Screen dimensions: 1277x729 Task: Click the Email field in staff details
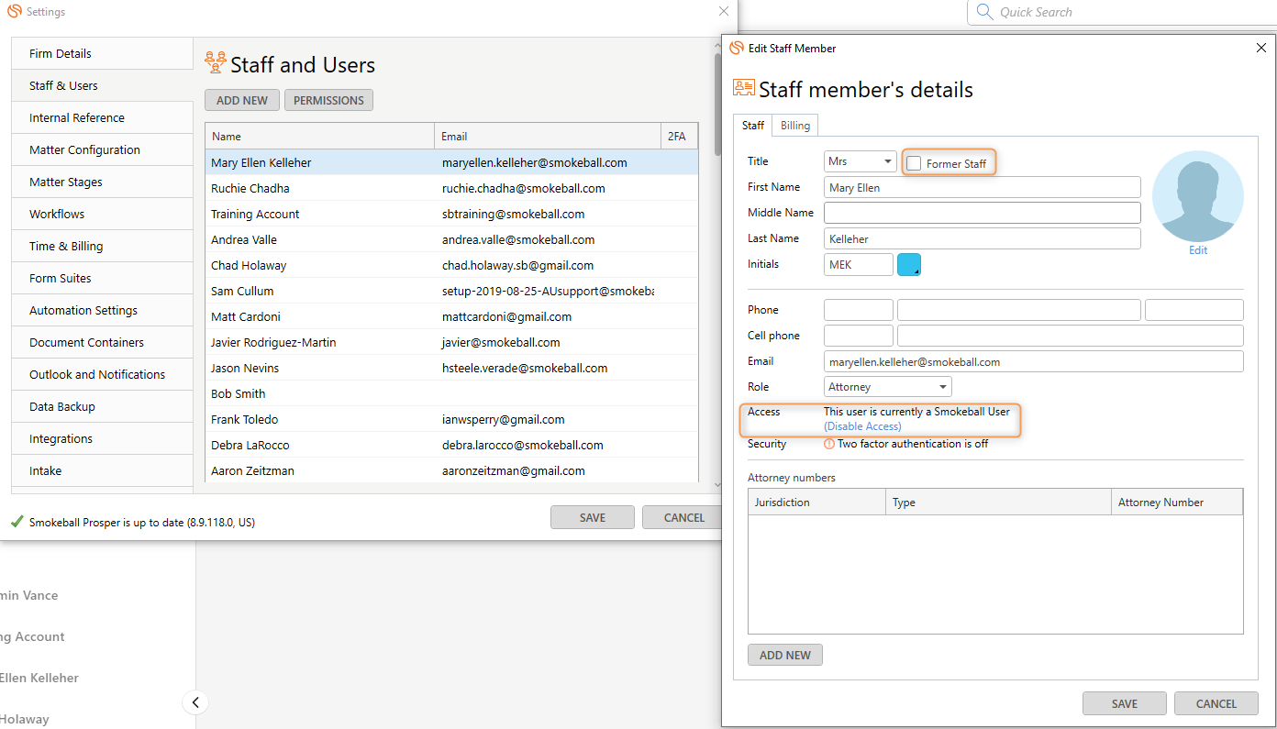1034,361
